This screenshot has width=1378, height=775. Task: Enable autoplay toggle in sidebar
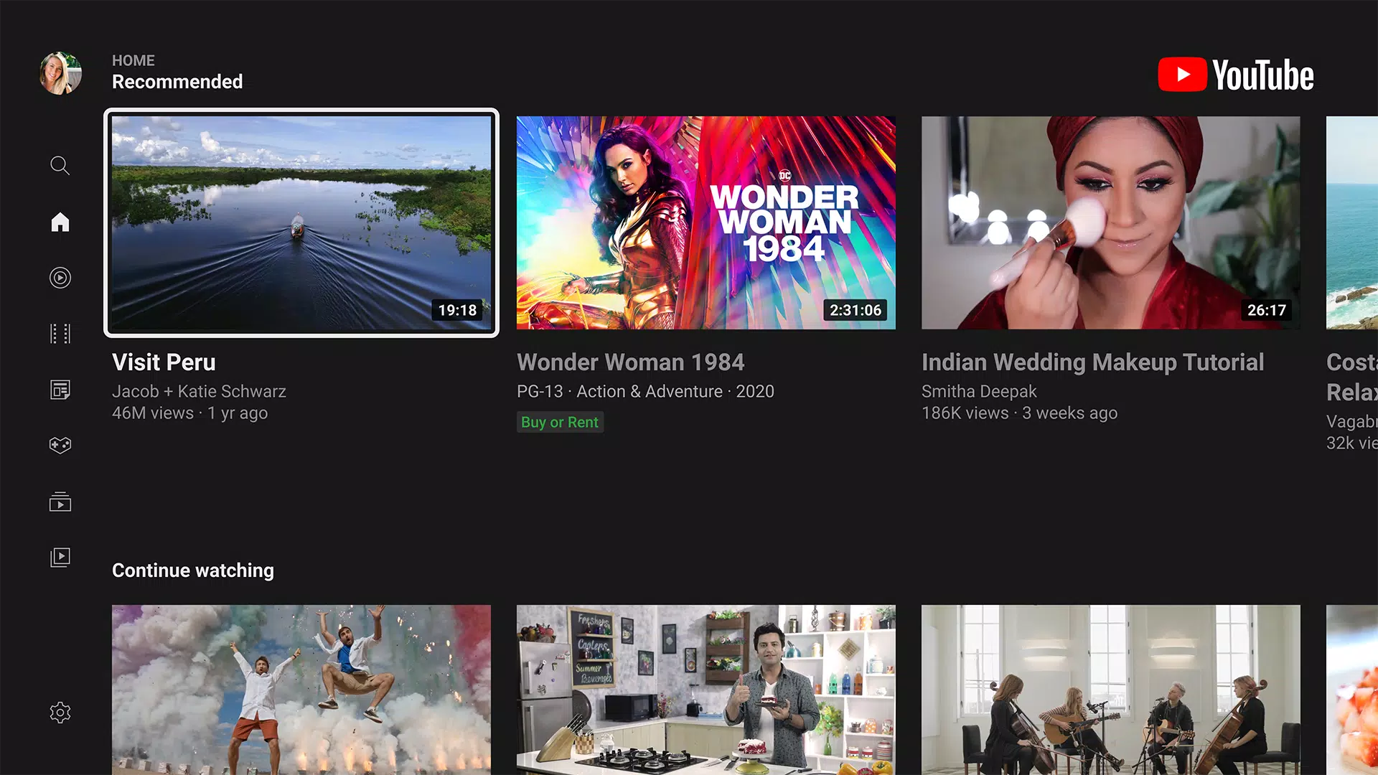tap(60, 277)
